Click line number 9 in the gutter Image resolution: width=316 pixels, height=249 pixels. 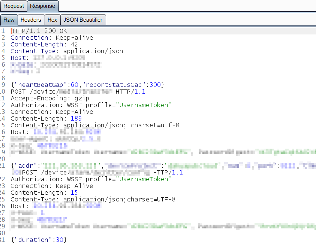(x=3, y=85)
